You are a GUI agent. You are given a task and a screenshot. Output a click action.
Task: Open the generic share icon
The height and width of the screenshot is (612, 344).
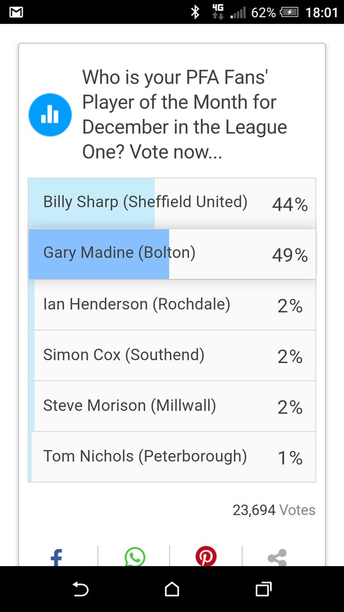[x=277, y=557]
